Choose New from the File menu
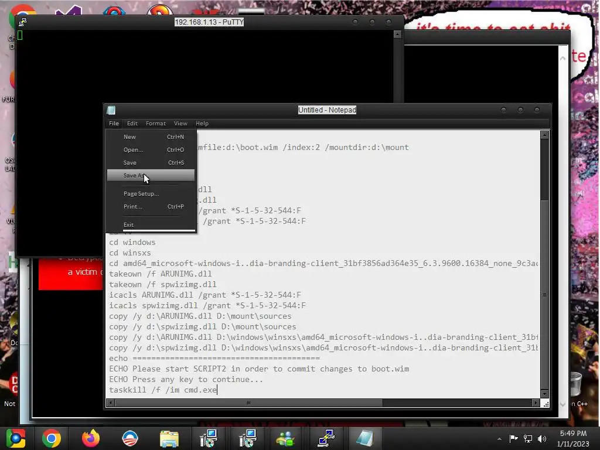 click(151, 137)
